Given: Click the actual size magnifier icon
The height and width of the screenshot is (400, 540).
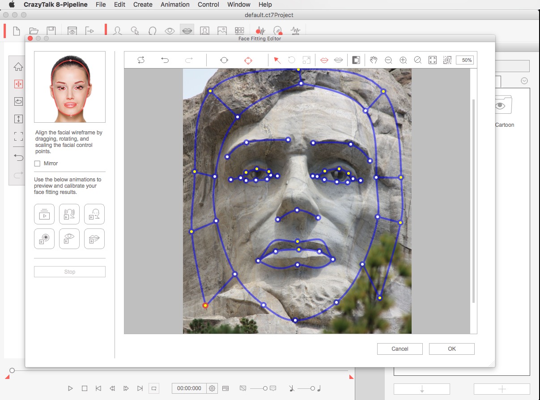Looking at the screenshot, I should click(x=418, y=60).
